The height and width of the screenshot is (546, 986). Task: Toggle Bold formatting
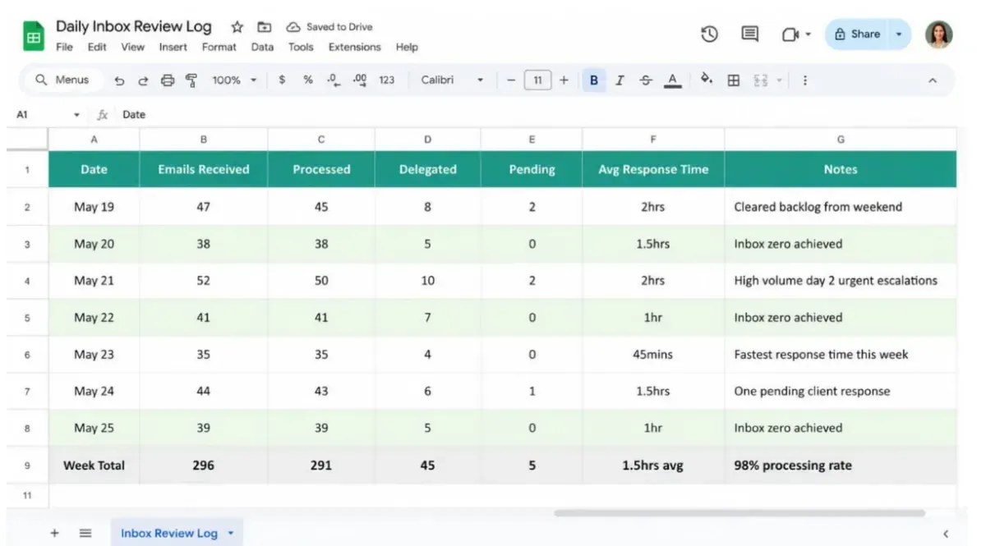coord(593,80)
